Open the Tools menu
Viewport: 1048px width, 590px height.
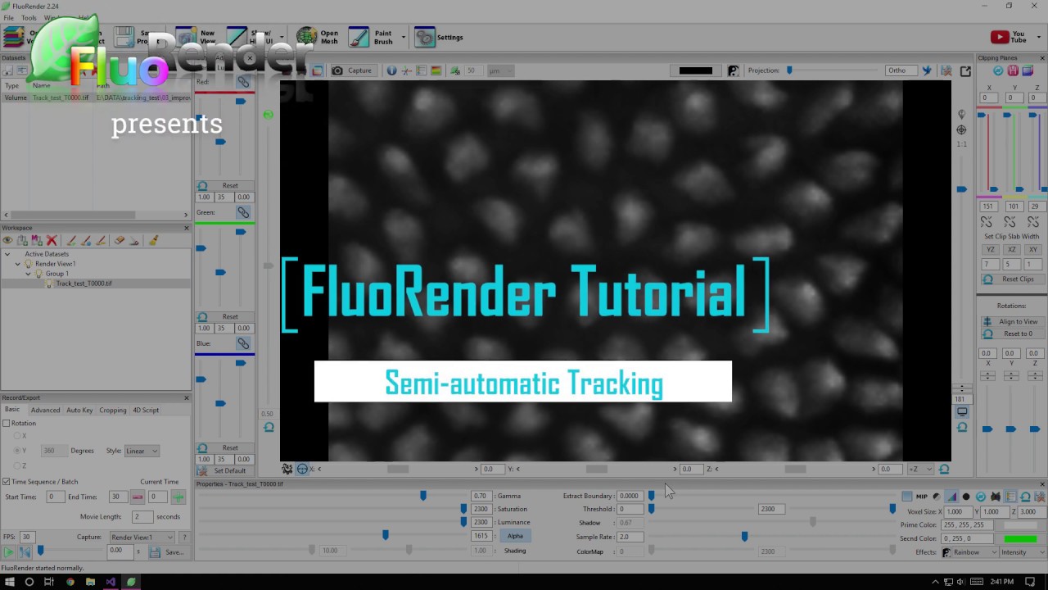(x=29, y=17)
